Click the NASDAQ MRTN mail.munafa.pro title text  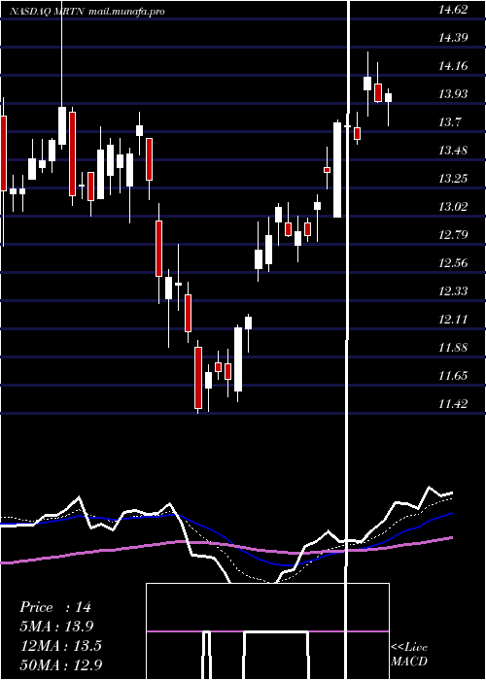87,12
